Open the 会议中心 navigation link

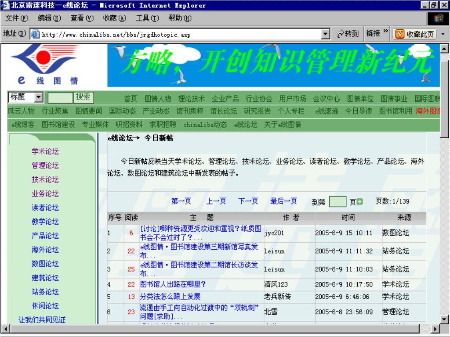click(327, 99)
